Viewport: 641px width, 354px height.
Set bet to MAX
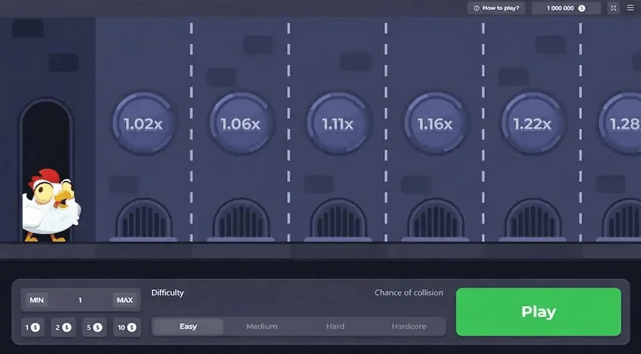[125, 300]
